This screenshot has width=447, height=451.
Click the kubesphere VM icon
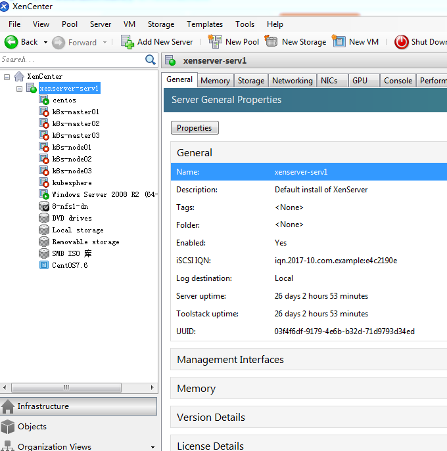tap(44, 183)
